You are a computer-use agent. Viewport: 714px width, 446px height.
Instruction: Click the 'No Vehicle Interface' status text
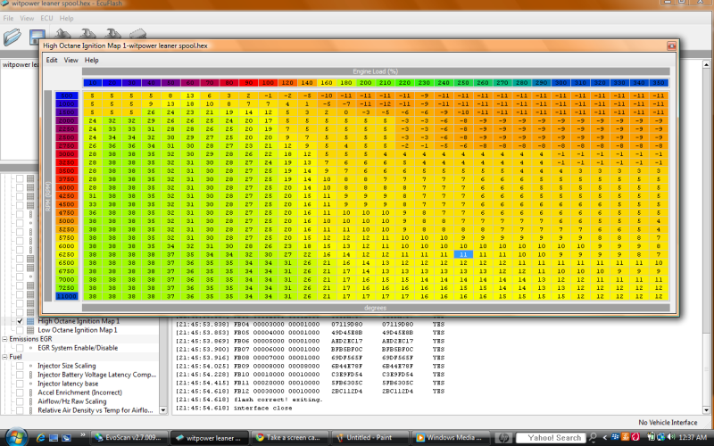pyautogui.click(x=668, y=422)
